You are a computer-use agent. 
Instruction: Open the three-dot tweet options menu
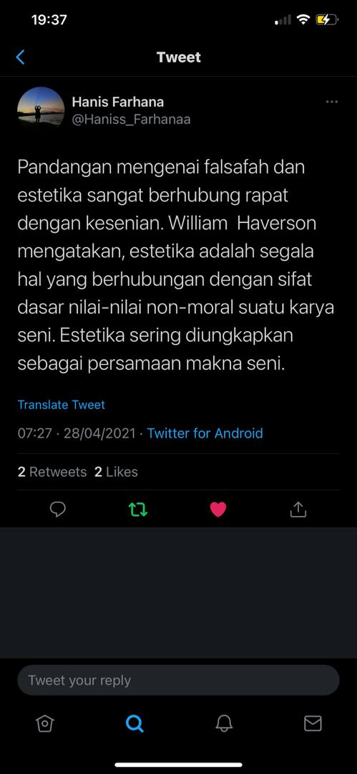[332, 102]
